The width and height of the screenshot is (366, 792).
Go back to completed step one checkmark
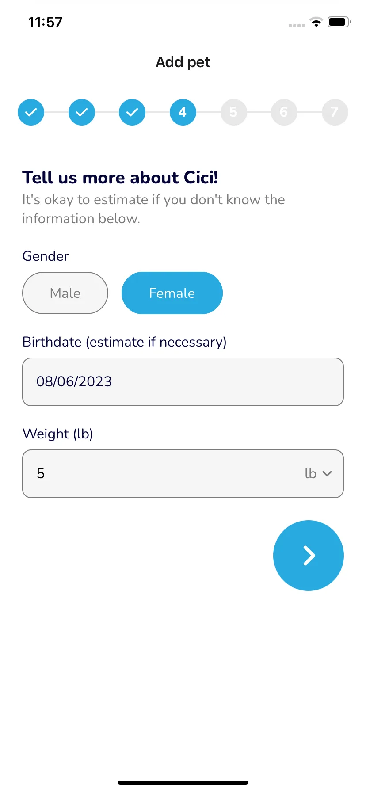click(x=31, y=112)
